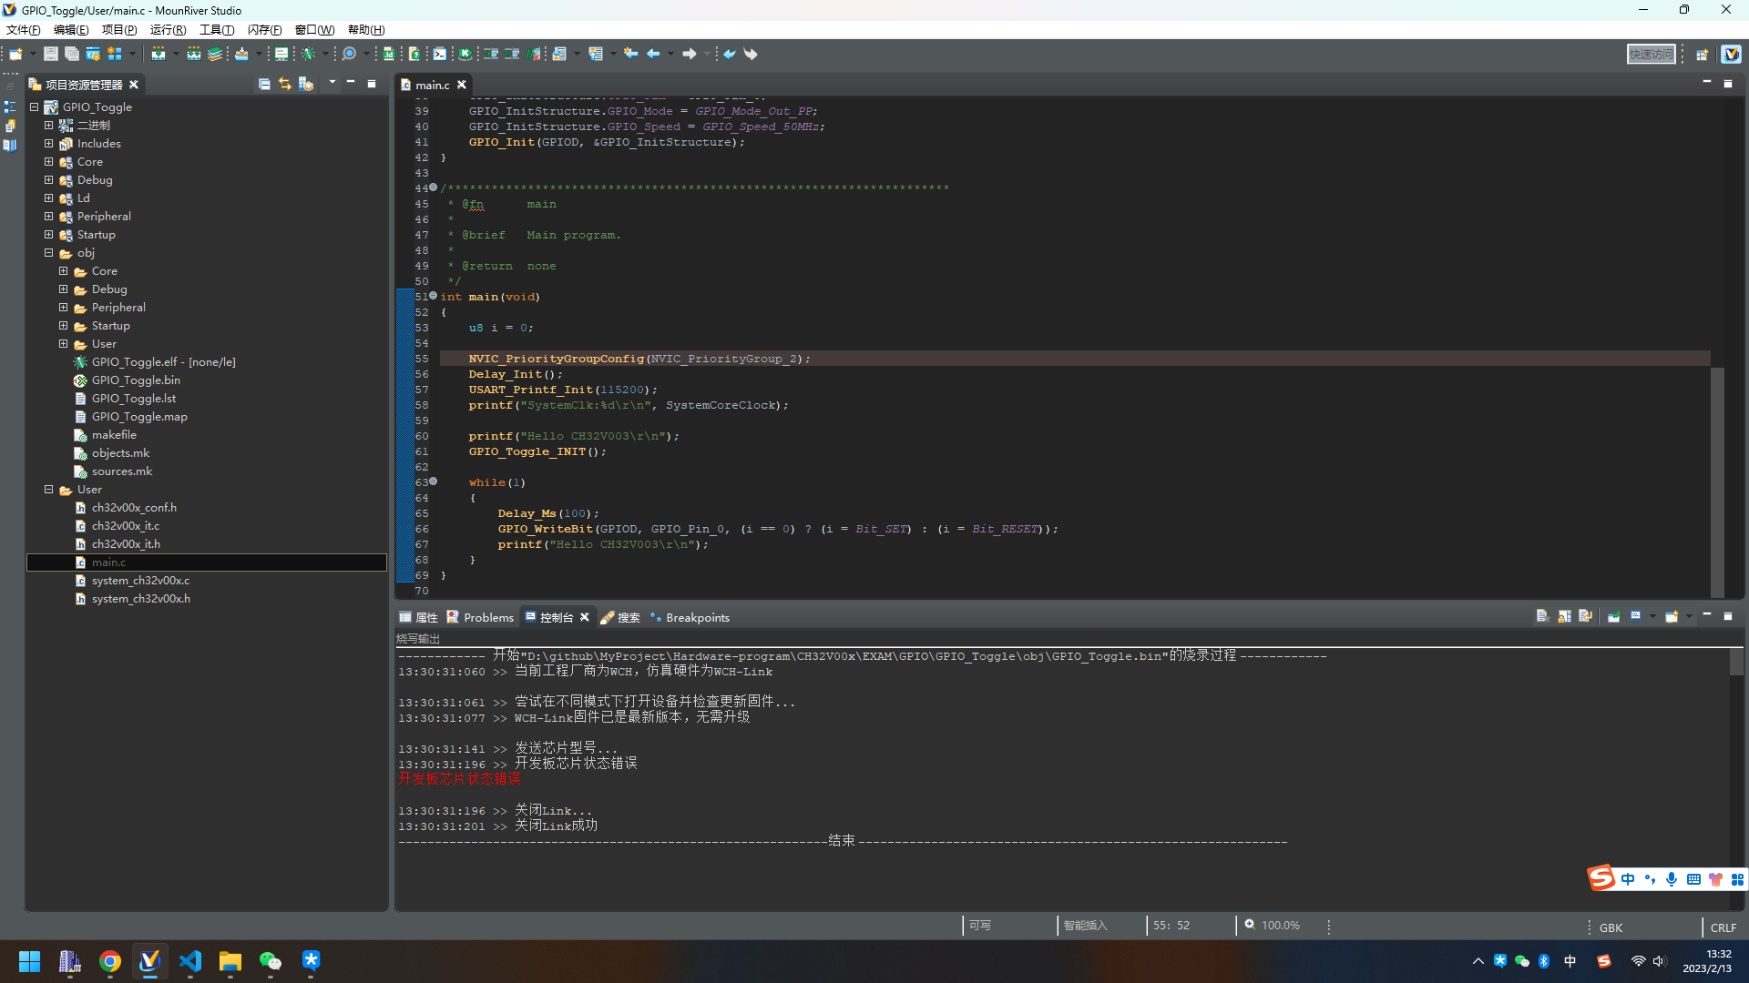Open Visual Studio Code from taskbar

[190, 961]
